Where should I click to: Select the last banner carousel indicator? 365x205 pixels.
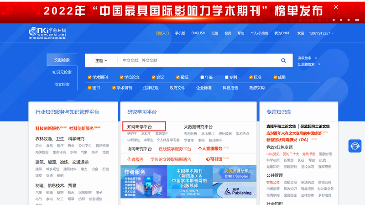[x=357, y=20]
